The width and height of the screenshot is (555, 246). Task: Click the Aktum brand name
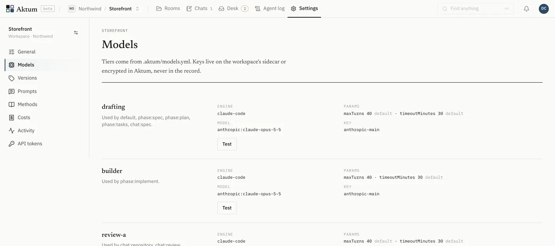(27, 8)
